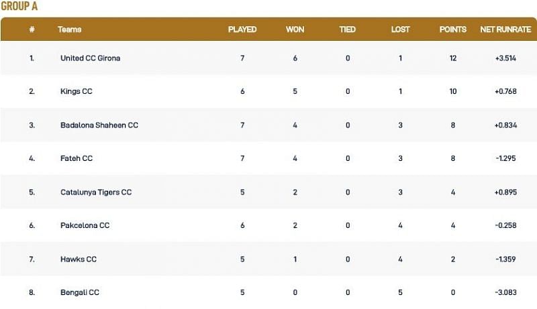Click the PLAYED column header
Viewport: 537px width, 309px height.
[242, 30]
